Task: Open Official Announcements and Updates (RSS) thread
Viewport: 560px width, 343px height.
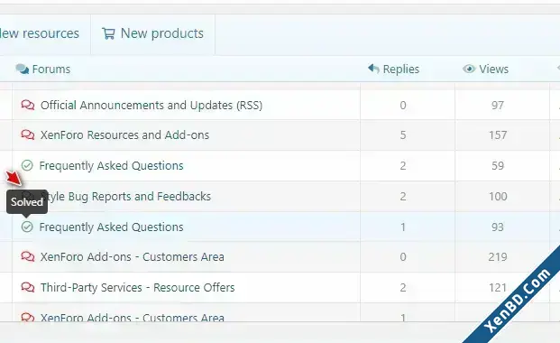Action: coord(151,106)
